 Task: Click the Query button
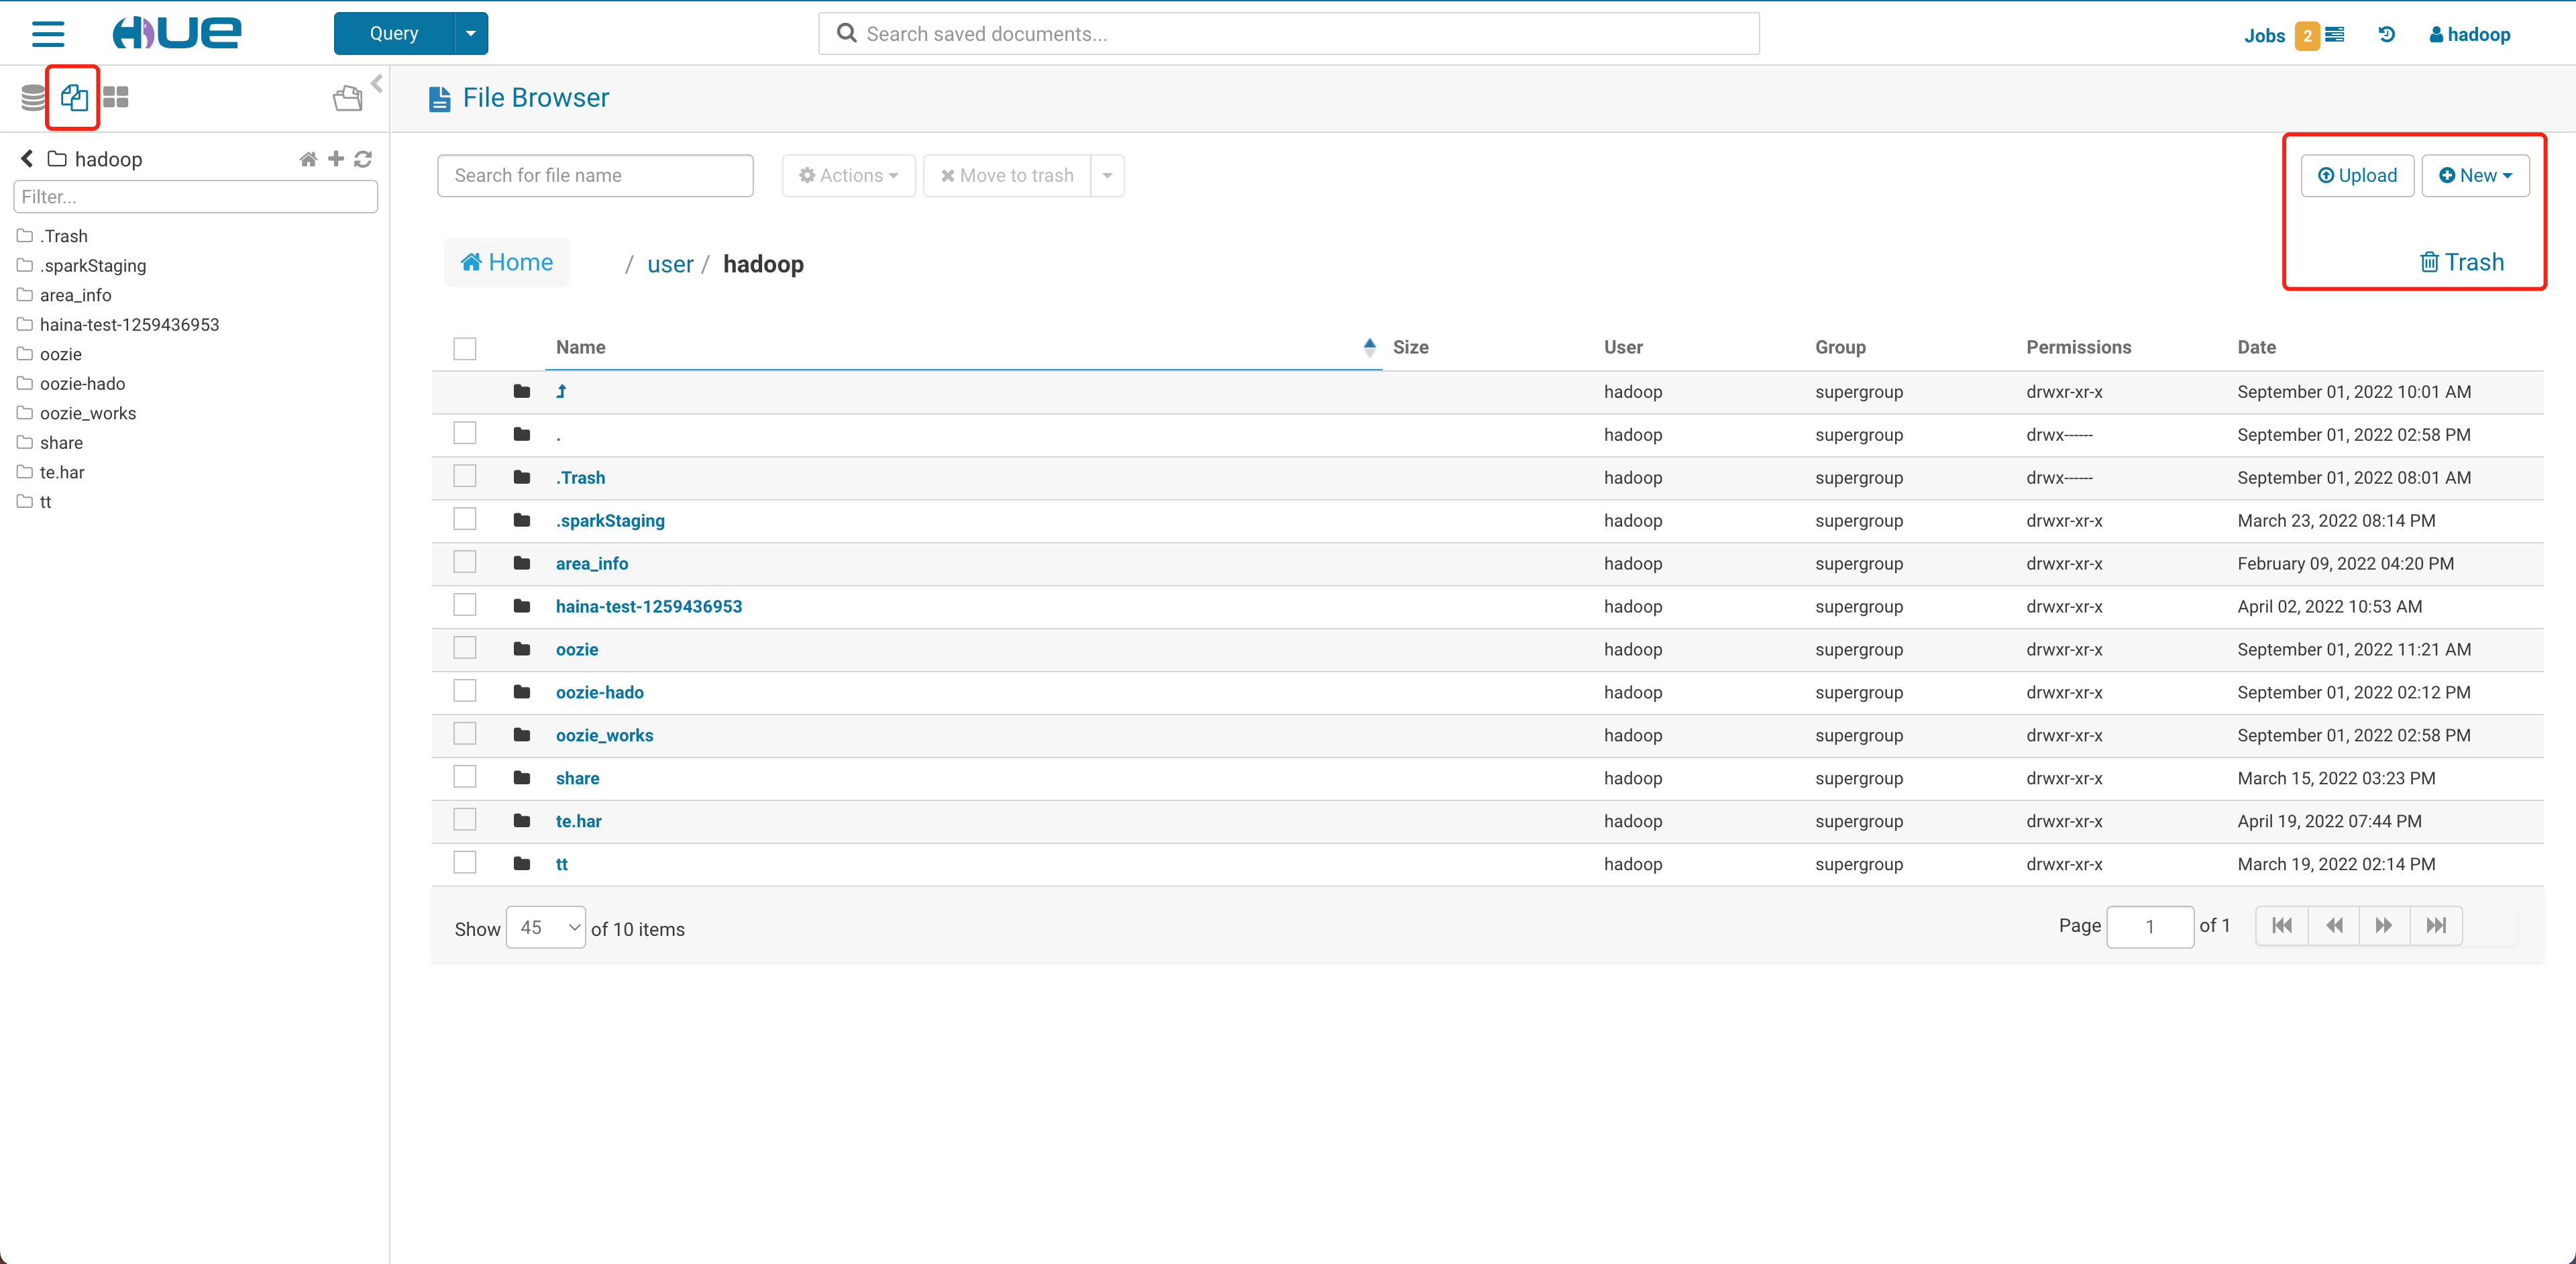[x=394, y=34]
